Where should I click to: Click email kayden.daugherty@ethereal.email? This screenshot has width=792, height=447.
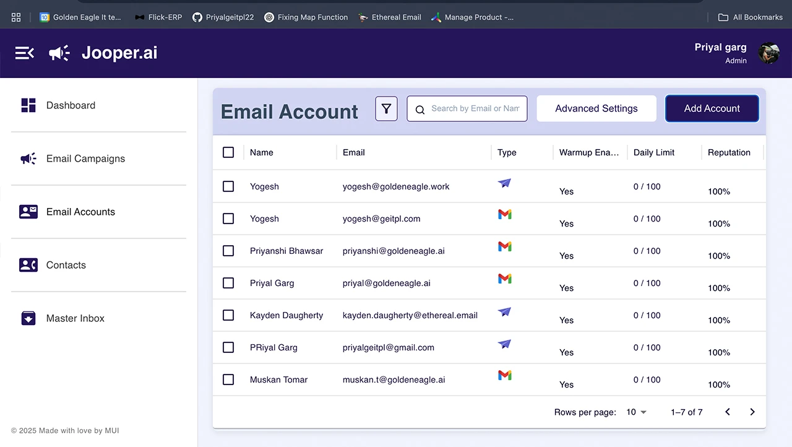coord(410,315)
